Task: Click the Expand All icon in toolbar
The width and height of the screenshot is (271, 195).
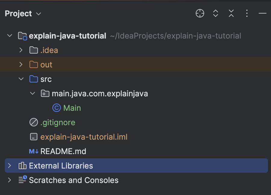Action: (x=216, y=13)
